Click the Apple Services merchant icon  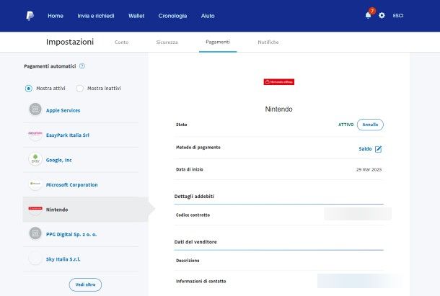tap(35, 109)
